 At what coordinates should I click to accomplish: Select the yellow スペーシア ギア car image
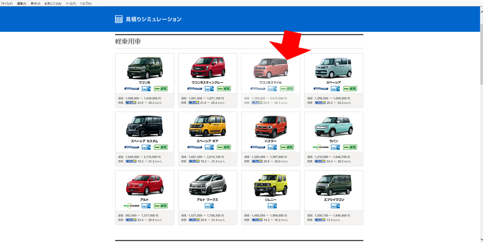(208, 126)
